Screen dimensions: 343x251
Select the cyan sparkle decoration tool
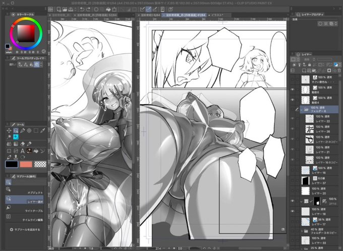[16, 137]
